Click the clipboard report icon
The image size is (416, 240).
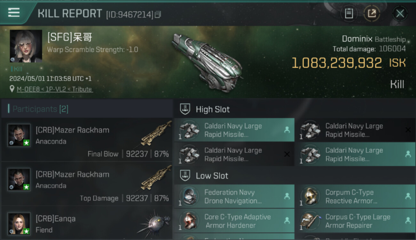pos(349,13)
